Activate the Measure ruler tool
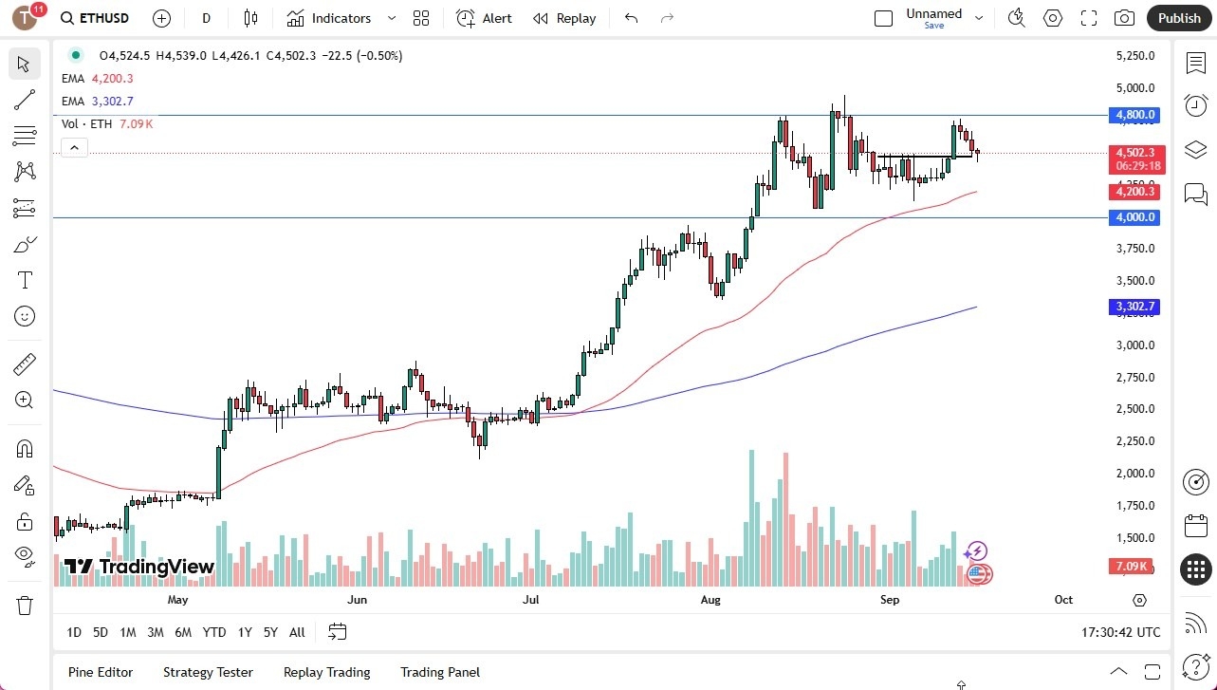This screenshot has width=1217, height=690. 24,364
